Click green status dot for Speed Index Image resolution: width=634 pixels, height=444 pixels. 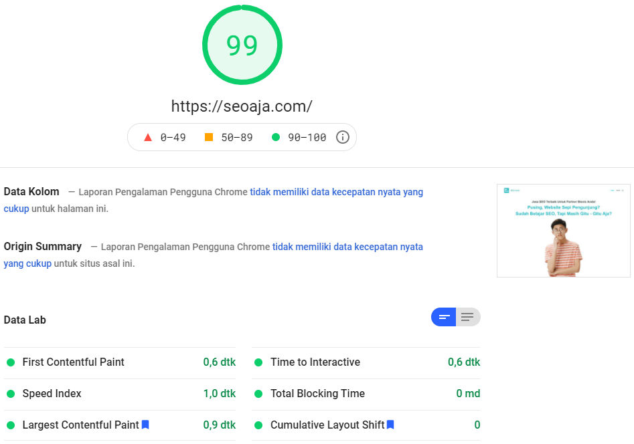(11, 394)
